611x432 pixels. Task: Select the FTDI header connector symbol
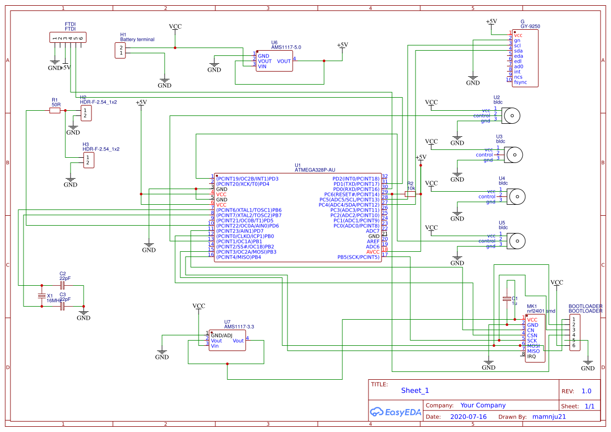[67, 37]
